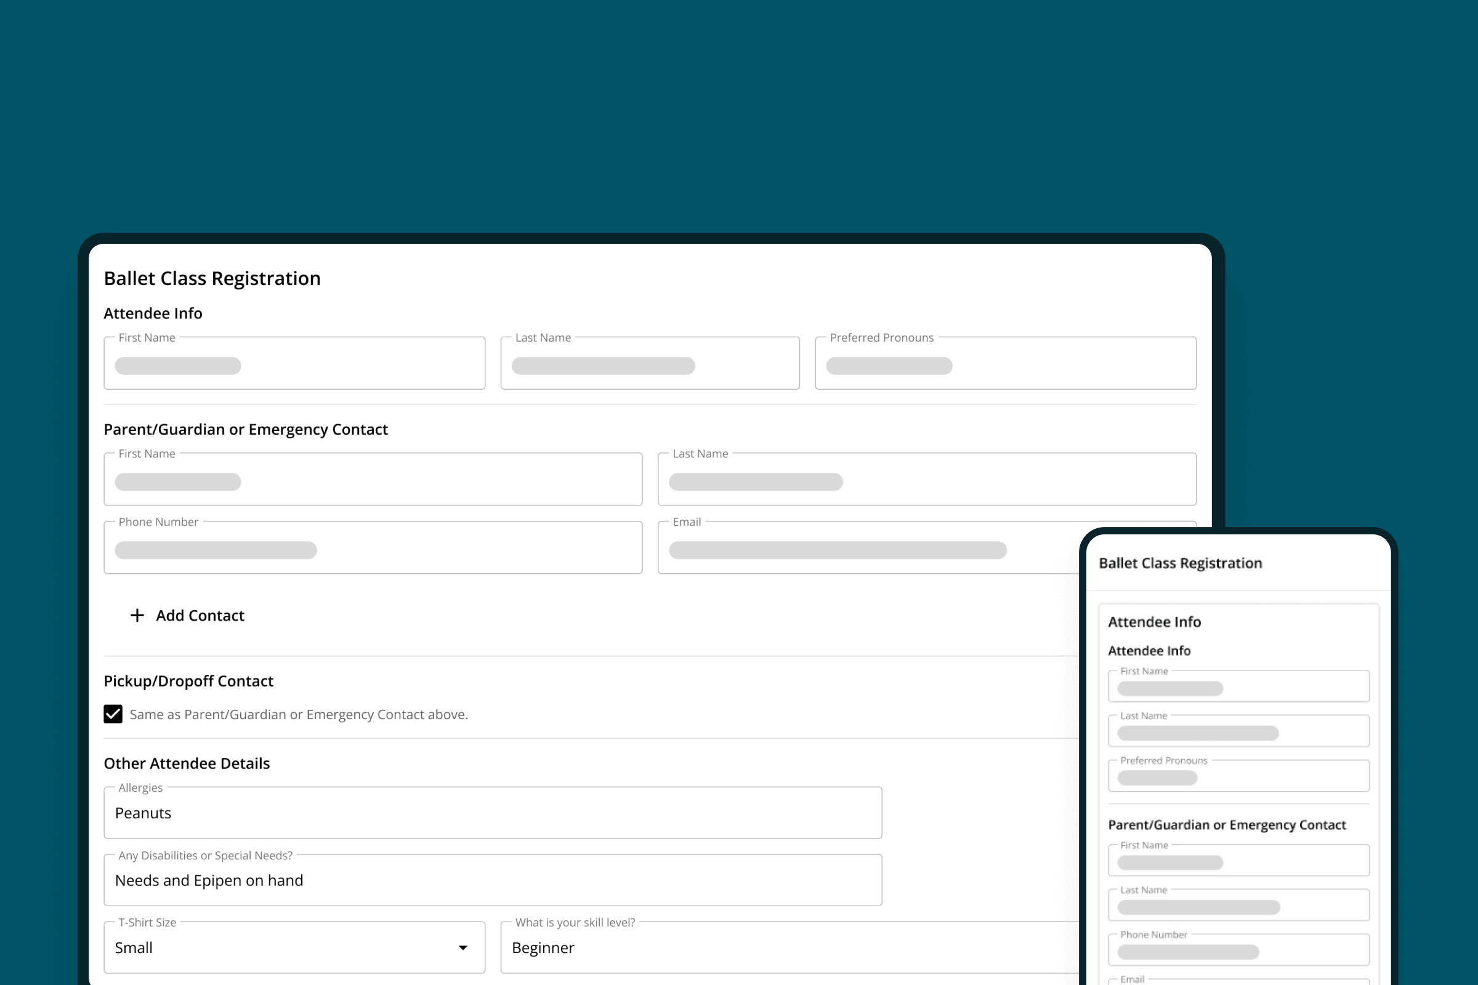
Task: Uncheck Same as Parent/Guardian or Emergency Contact checkbox
Action: click(x=113, y=714)
